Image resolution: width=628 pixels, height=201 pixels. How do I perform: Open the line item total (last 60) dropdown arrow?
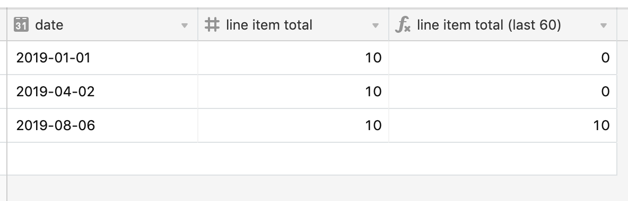click(603, 25)
